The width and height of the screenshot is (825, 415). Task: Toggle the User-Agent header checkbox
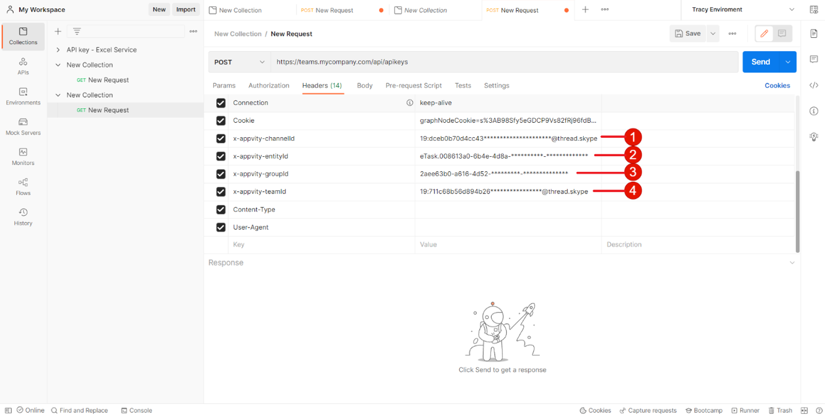[221, 228]
